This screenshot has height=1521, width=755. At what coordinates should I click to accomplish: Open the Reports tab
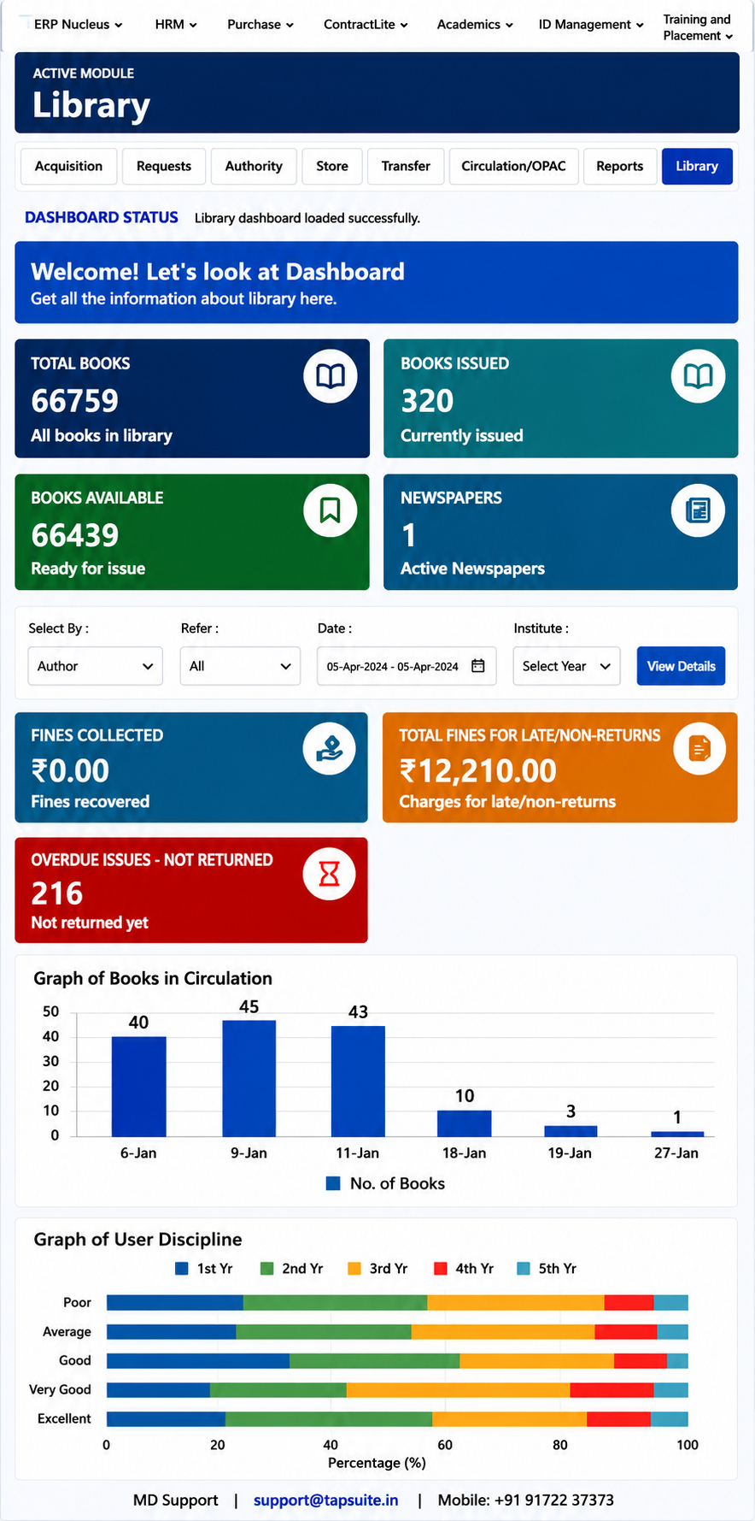coord(620,167)
